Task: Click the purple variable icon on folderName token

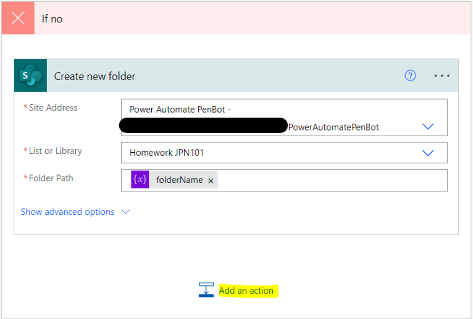Action: pyautogui.click(x=140, y=180)
